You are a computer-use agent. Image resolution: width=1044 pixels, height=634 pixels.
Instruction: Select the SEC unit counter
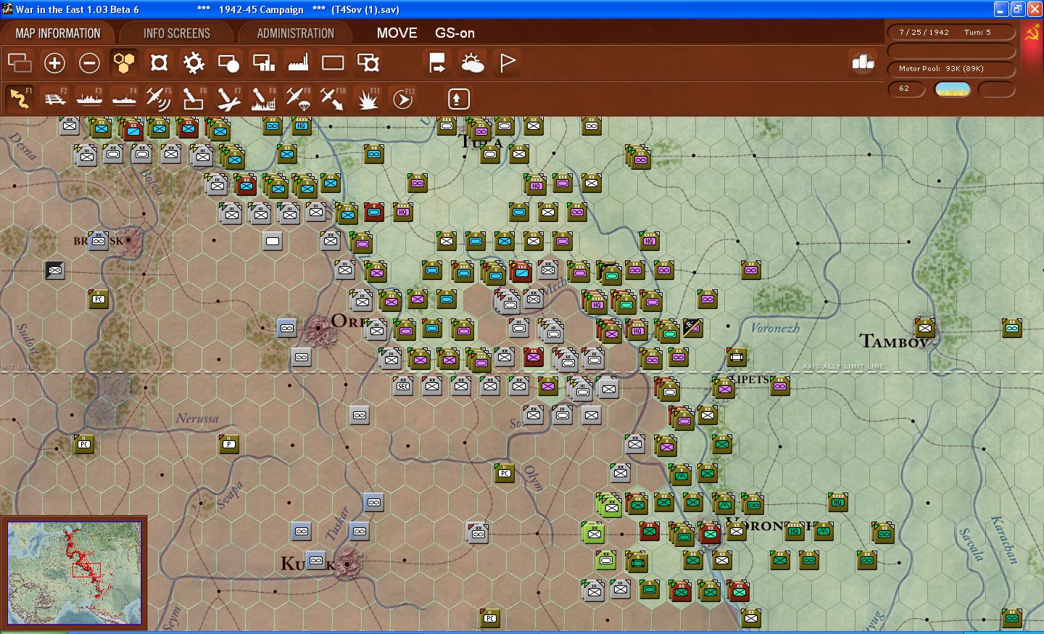point(403,386)
